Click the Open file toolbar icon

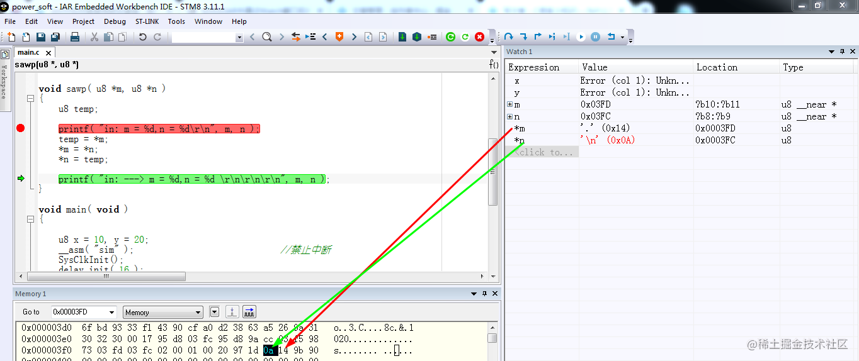pyautogui.click(x=26, y=37)
